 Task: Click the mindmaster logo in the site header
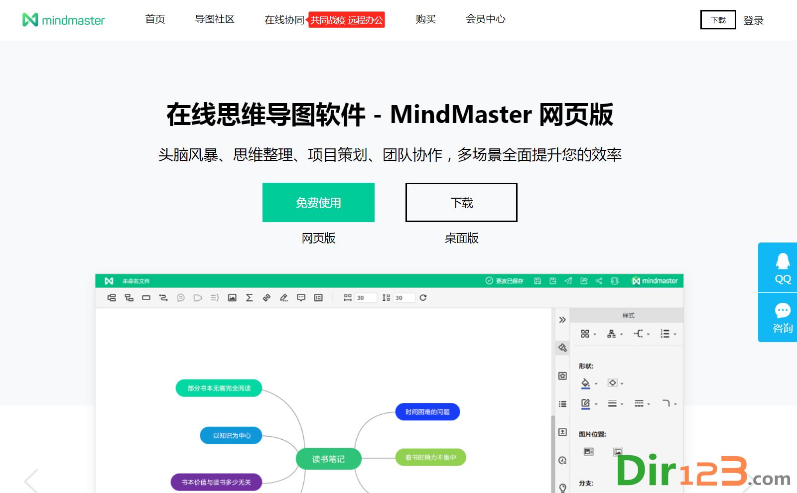[x=64, y=20]
